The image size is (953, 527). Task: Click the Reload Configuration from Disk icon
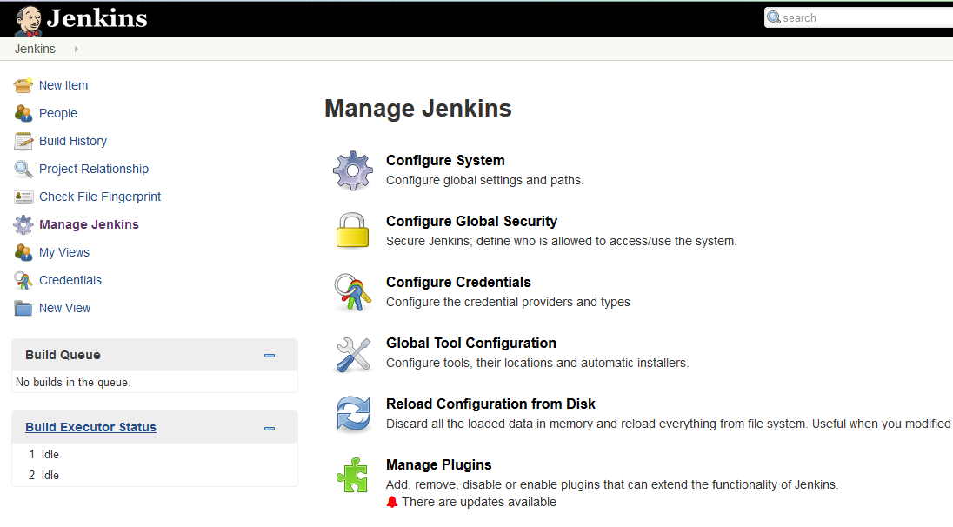point(352,415)
